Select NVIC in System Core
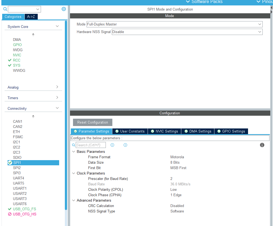This screenshot has height=226, width=273. click(x=17, y=55)
